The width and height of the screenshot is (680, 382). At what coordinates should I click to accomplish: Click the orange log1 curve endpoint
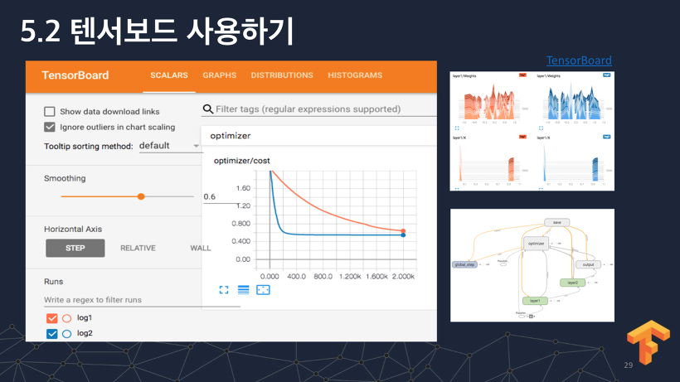click(403, 231)
